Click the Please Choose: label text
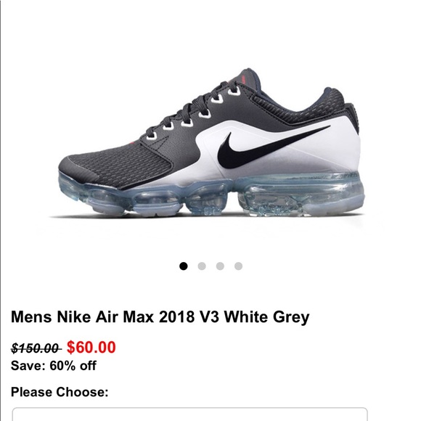 [x=60, y=392]
